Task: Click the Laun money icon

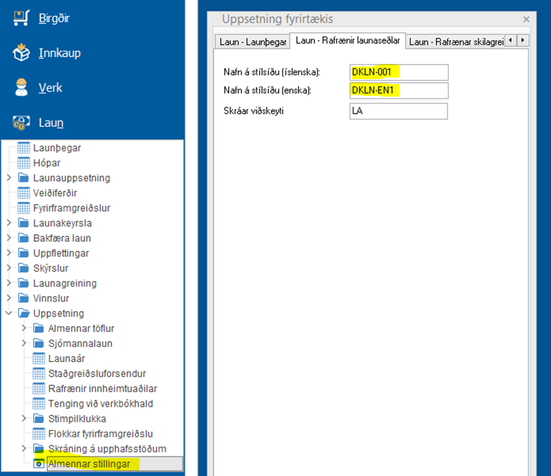Action: 21,123
